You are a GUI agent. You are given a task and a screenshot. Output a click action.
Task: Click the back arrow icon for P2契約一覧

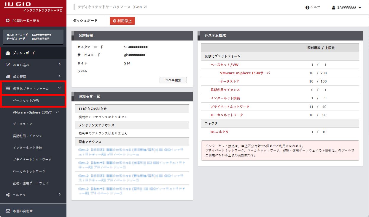8,21
